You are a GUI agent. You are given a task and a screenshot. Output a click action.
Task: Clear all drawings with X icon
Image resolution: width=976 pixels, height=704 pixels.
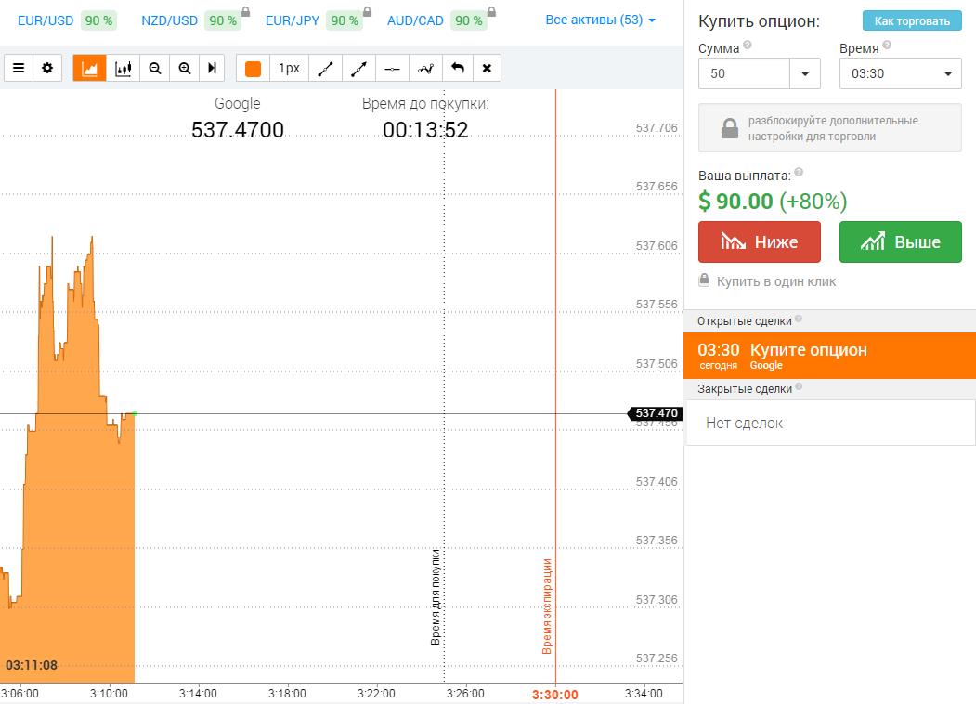488,69
